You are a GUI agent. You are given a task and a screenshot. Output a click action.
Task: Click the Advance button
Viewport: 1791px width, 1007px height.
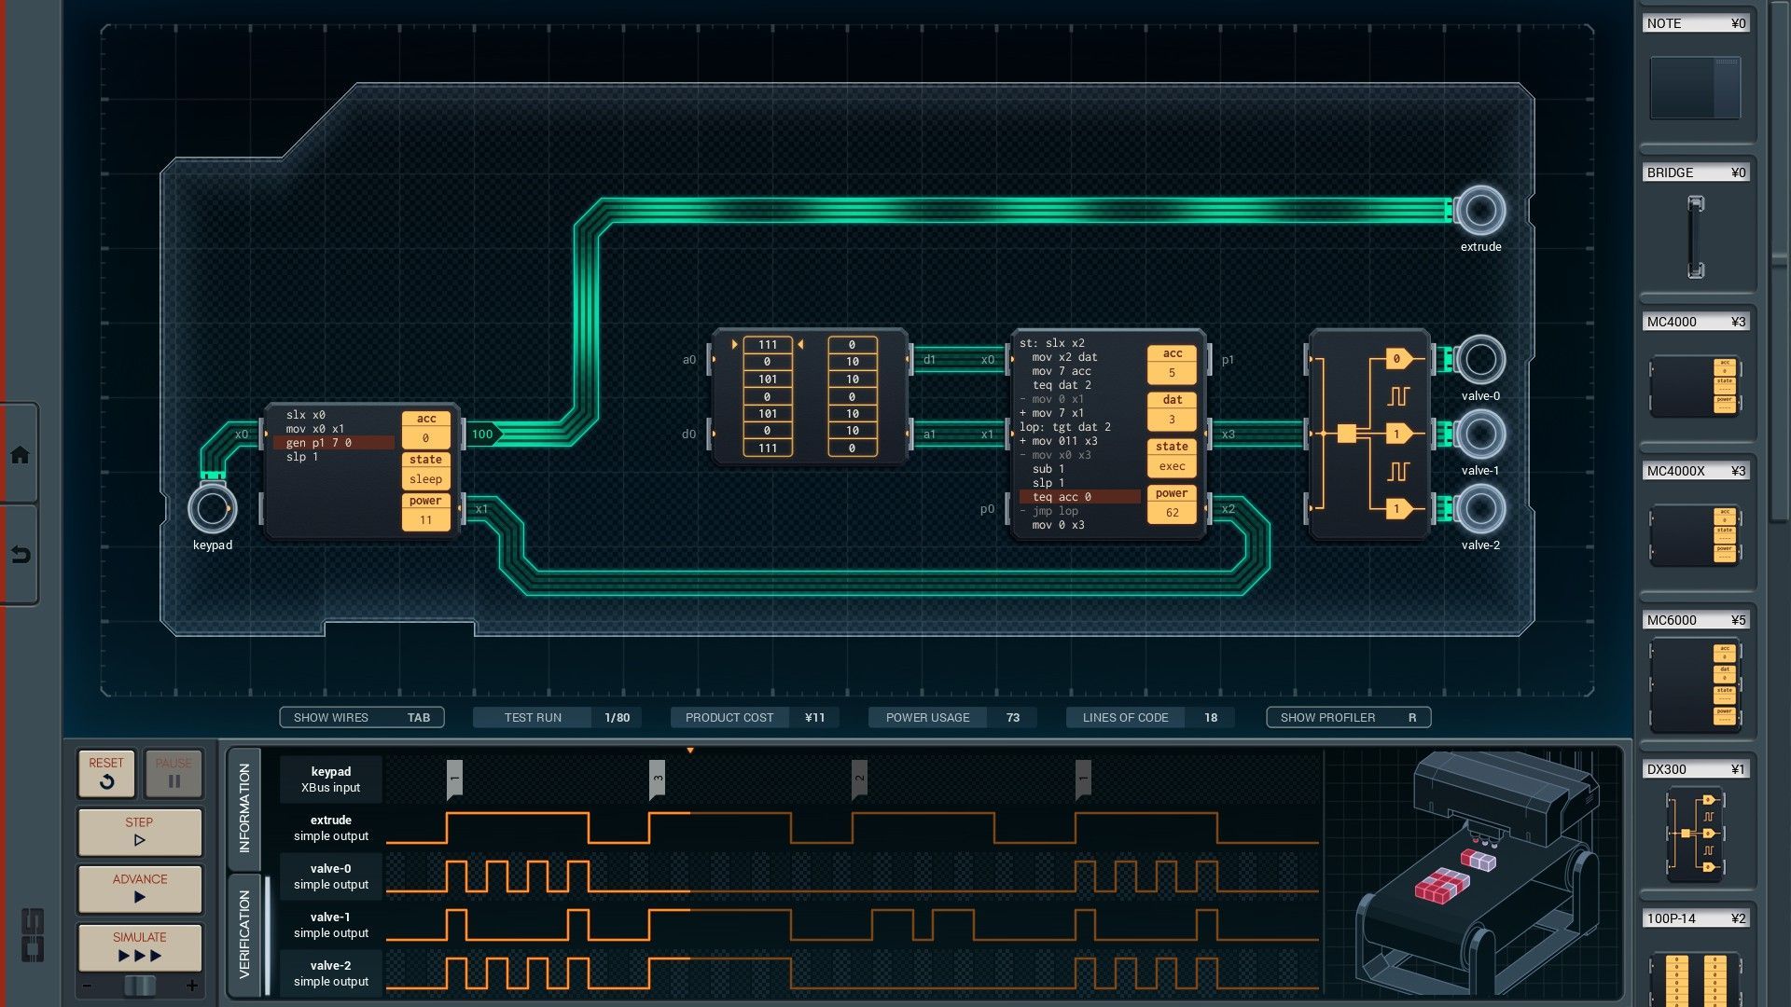pos(140,888)
